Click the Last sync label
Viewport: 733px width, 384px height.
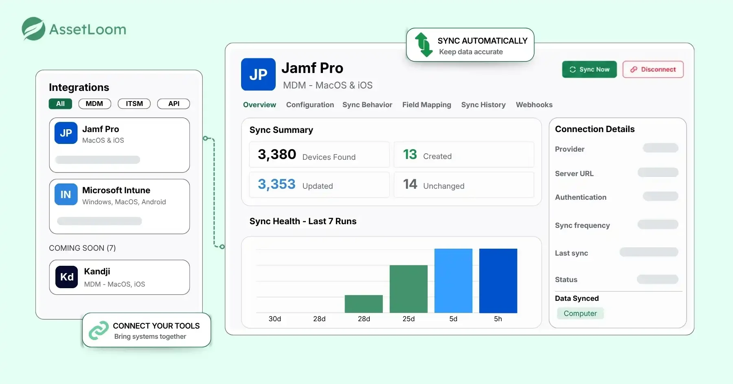tap(571, 253)
